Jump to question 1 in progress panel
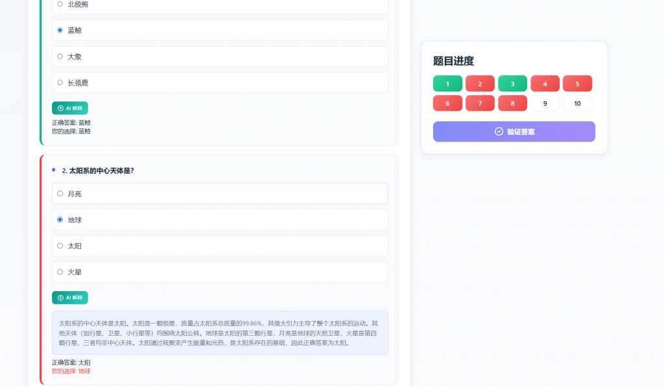664x387 pixels. coord(447,84)
